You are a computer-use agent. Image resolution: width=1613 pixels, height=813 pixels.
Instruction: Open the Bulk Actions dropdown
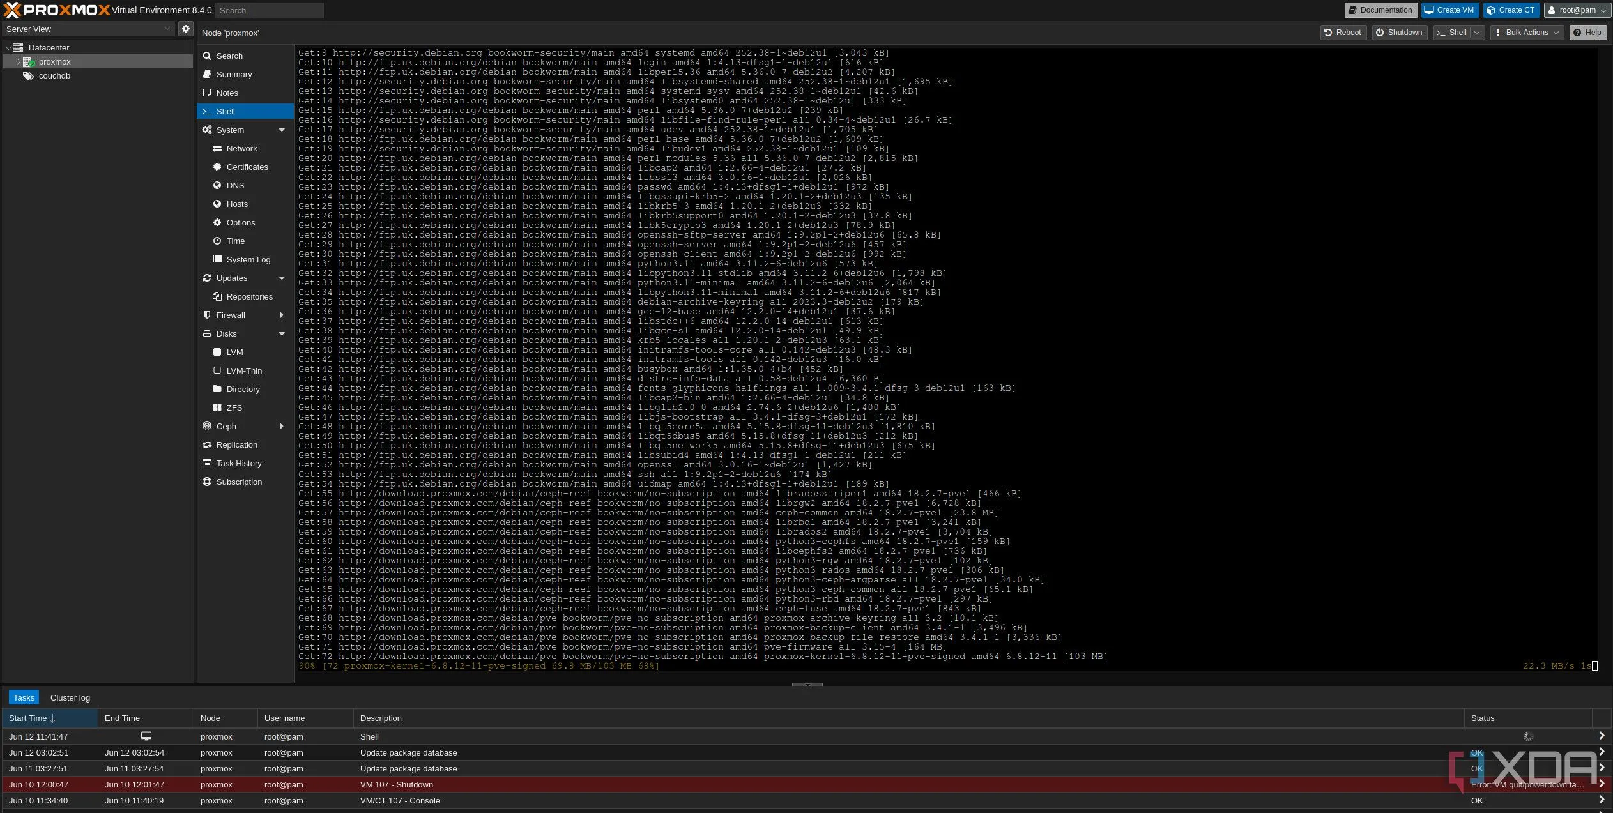(x=1526, y=33)
